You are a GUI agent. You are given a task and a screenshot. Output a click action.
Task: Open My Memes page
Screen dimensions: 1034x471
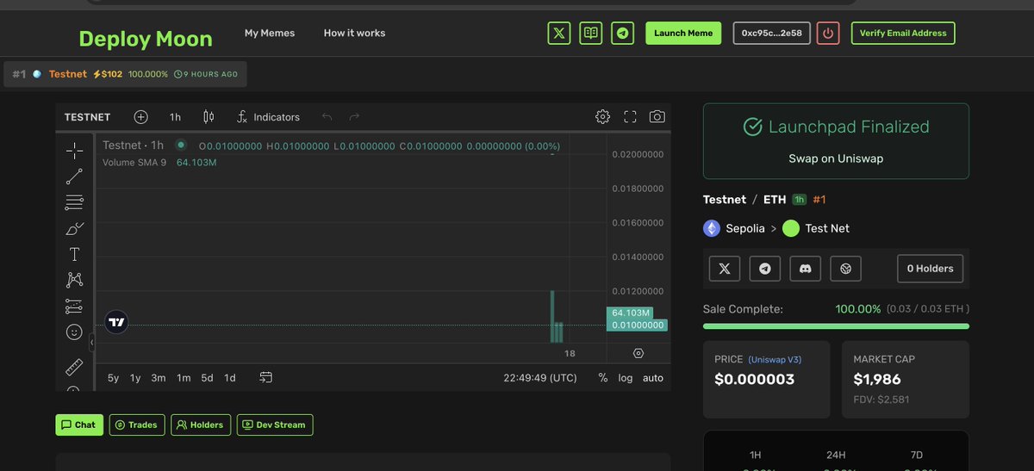coord(270,33)
